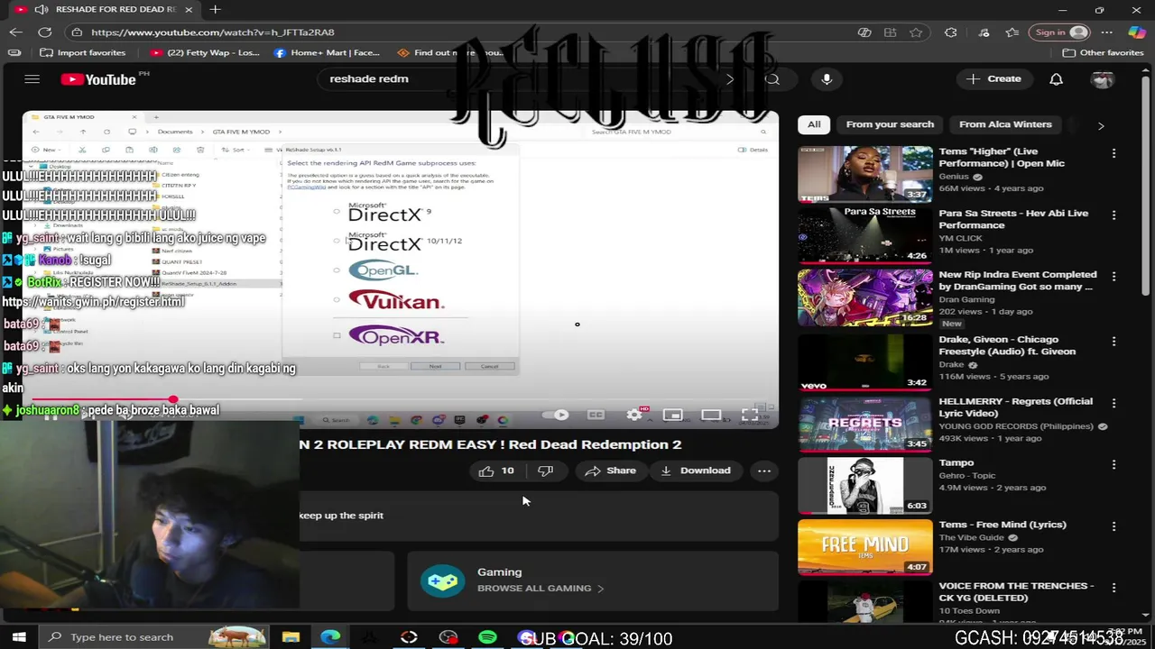Screen dimensions: 1155x649
Task: Seek on the red video progress bar
Action: point(399,399)
